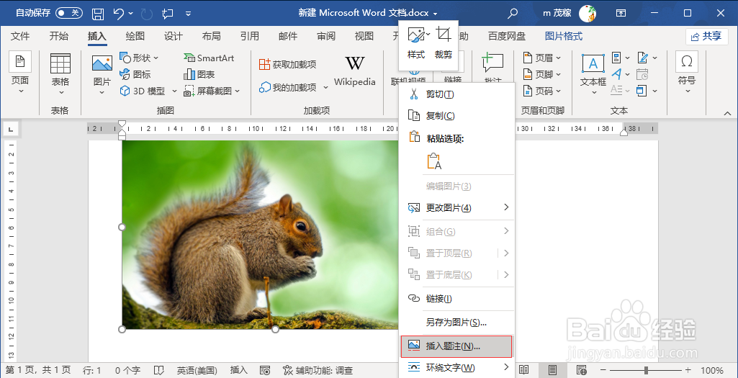Toggle the AutoSave switch
This screenshot has height=378, width=738.
coord(68,13)
